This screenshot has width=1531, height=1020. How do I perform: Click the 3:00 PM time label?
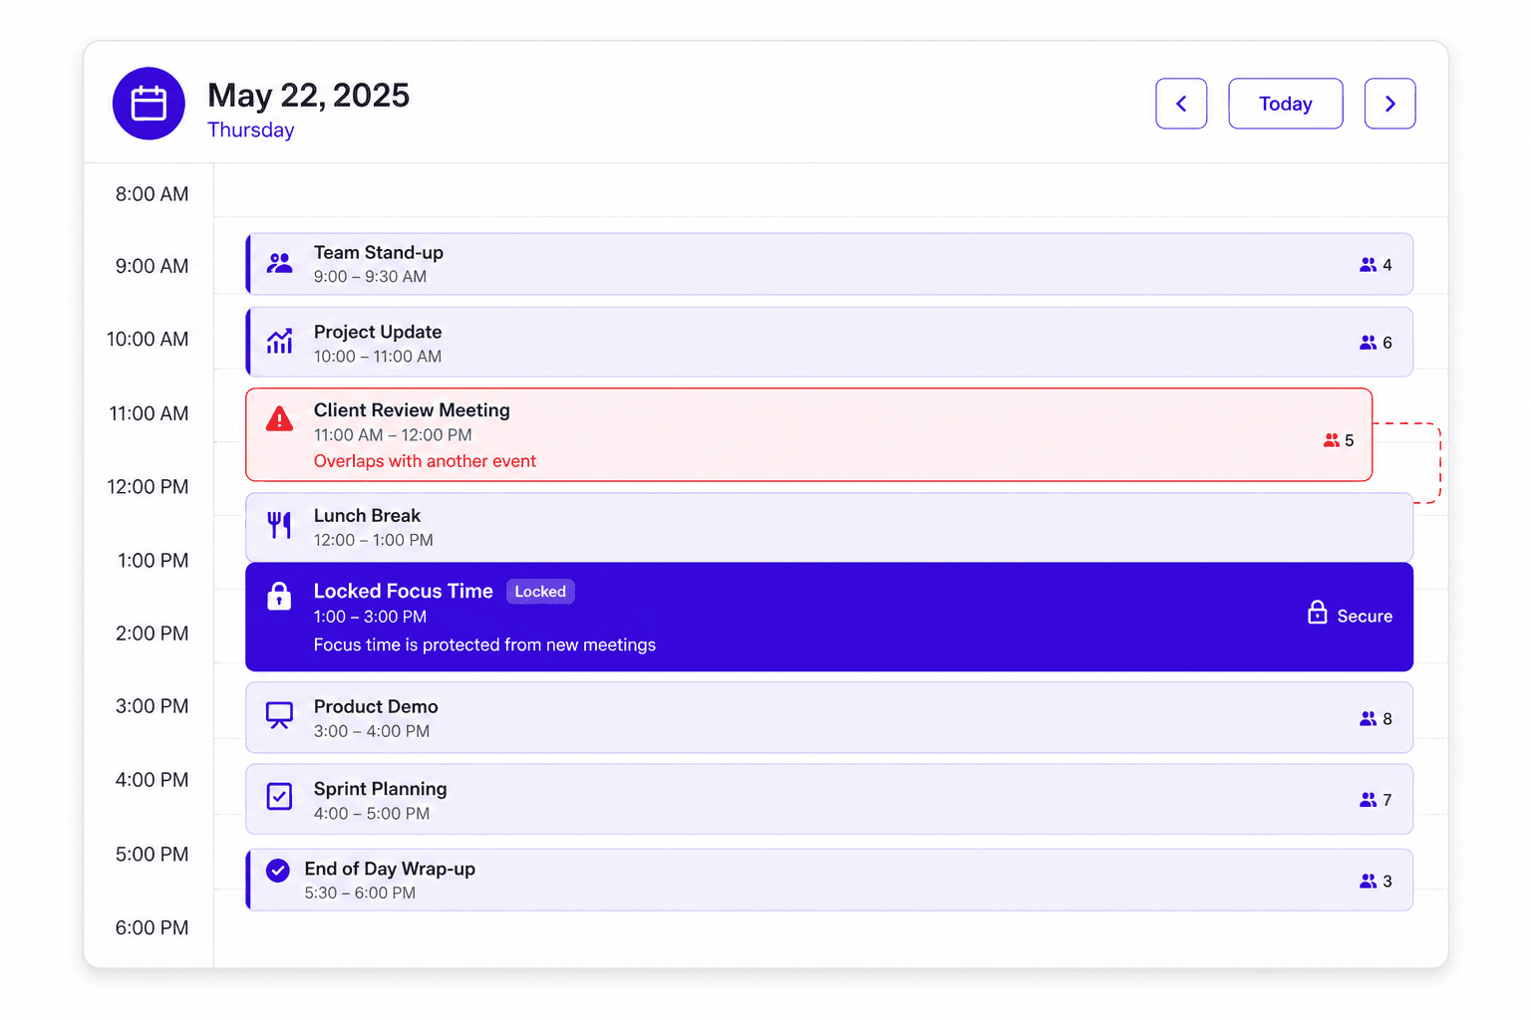[152, 706]
